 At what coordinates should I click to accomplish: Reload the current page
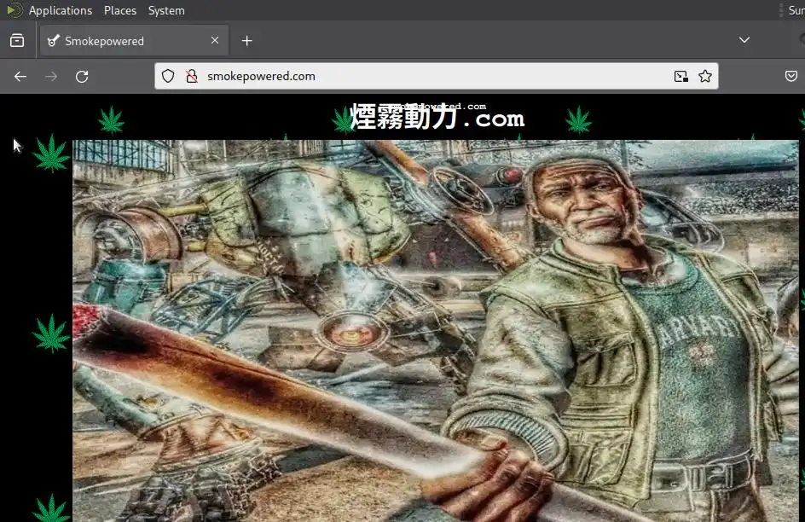click(x=82, y=77)
